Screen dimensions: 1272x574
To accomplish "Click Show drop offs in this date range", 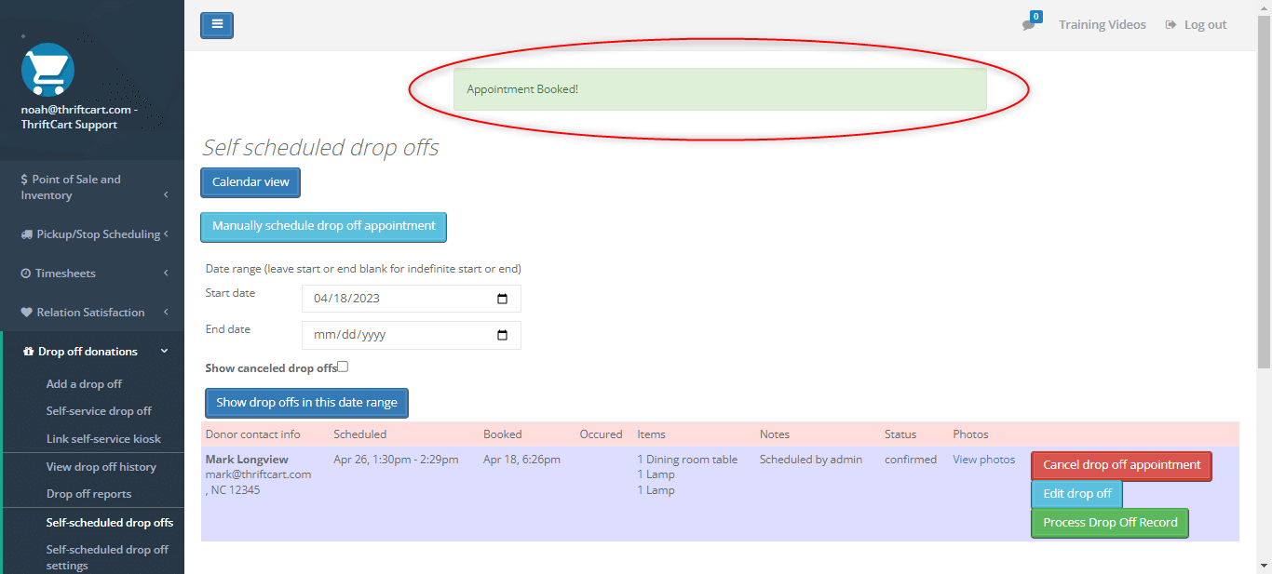I will pyautogui.click(x=306, y=403).
